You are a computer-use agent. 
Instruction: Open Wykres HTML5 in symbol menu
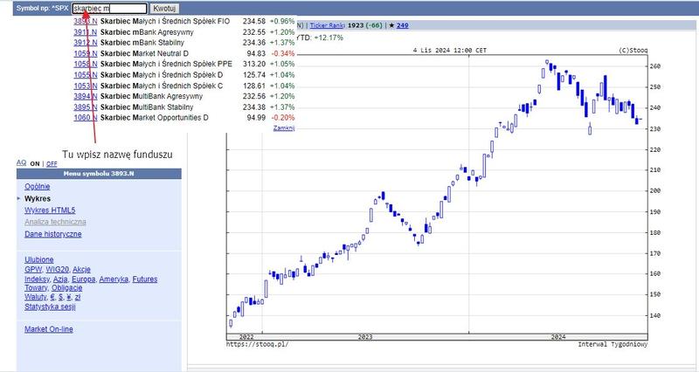coord(50,210)
